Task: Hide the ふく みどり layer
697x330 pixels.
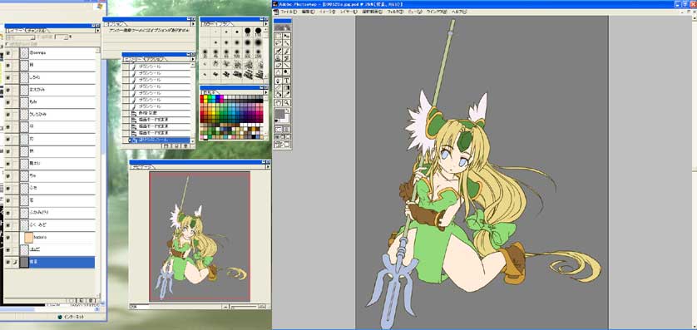Action: [x=8, y=225]
